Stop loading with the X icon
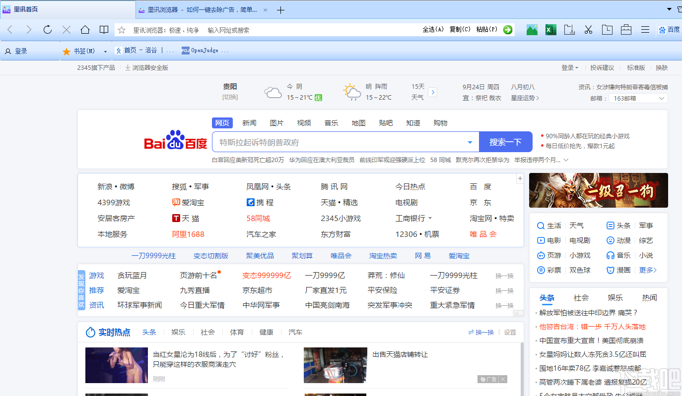Image resolution: width=682 pixels, height=396 pixels. tap(67, 30)
